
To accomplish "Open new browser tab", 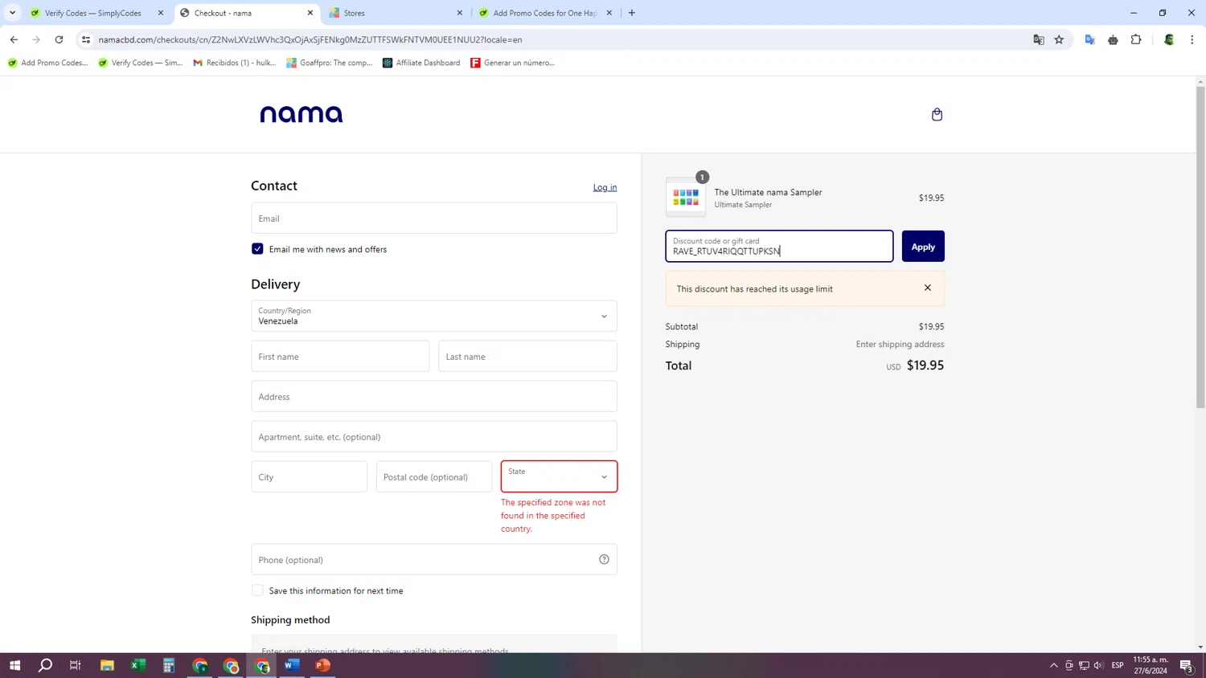I will coord(632,13).
